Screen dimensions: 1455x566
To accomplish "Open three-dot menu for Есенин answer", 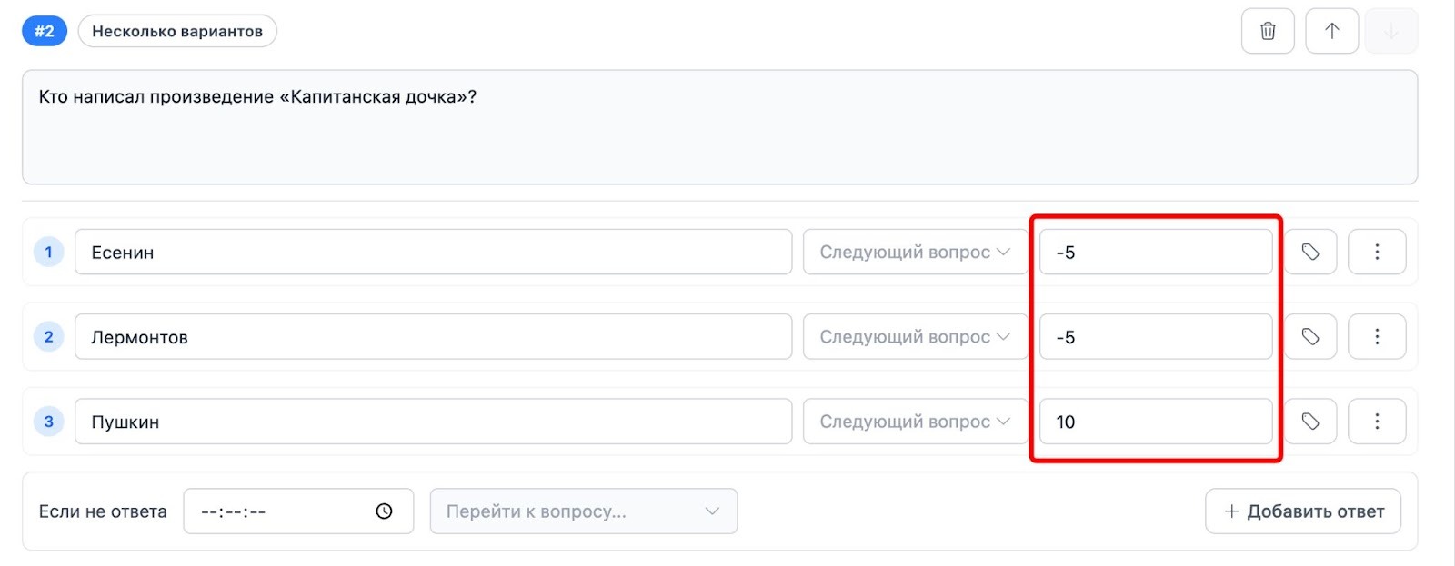I will [x=1376, y=252].
